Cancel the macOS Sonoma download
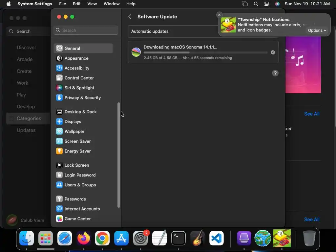This screenshot has height=252, width=336. [x=273, y=52]
